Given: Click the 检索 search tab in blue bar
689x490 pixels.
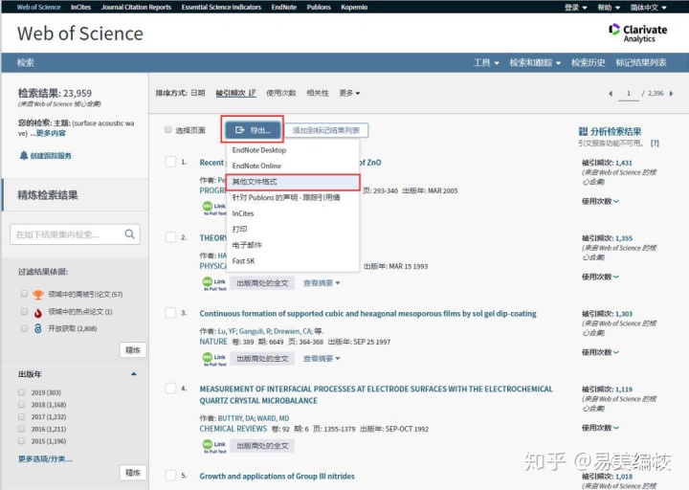Looking at the screenshot, I should pyautogui.click(x=26, y=63).
